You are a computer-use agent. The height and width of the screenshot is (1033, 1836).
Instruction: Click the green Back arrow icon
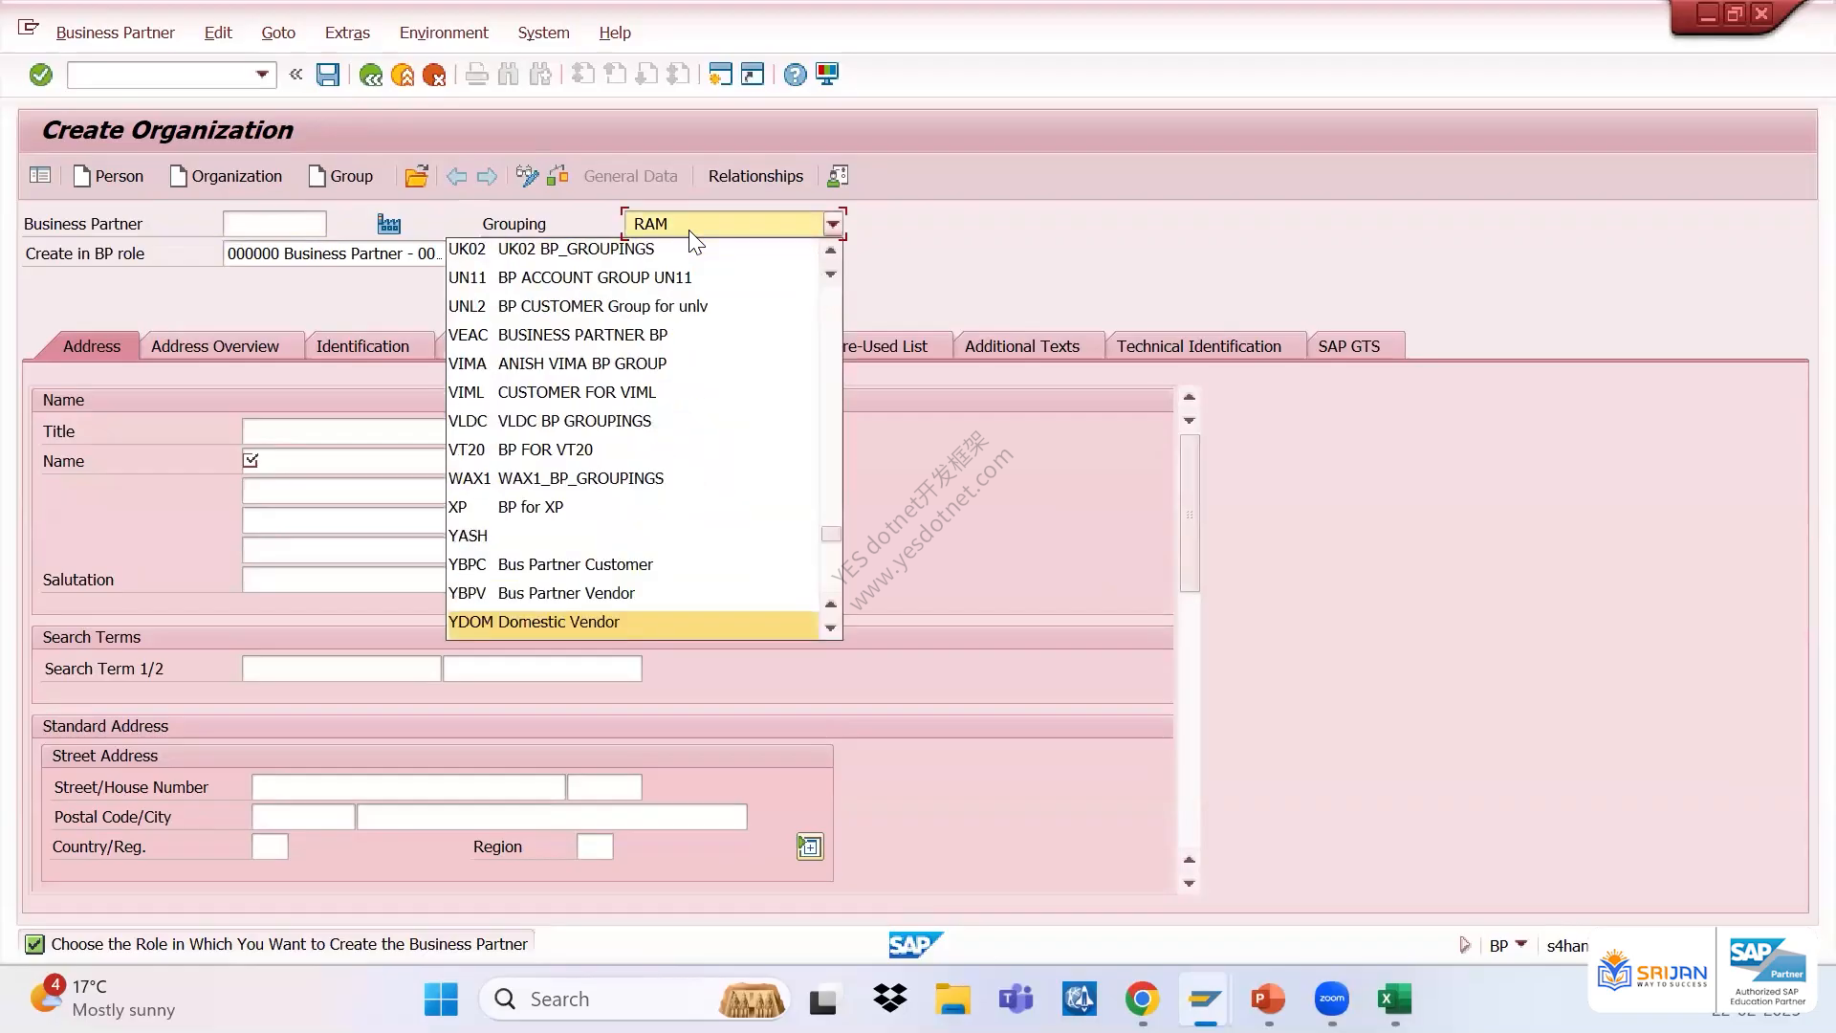tap(370, 75)
